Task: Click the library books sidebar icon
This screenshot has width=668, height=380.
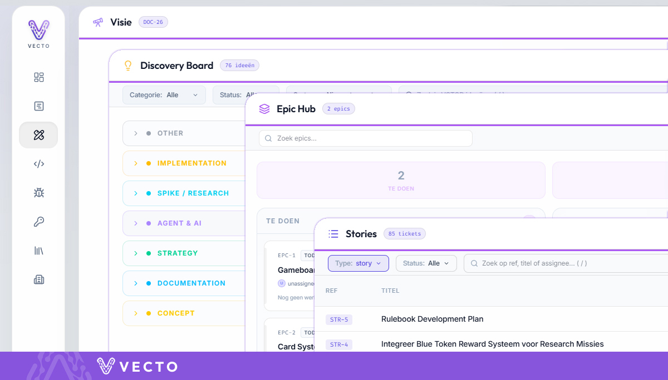Action: click(38, 251)
